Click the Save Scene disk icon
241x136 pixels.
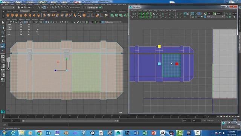click(24, 8)
